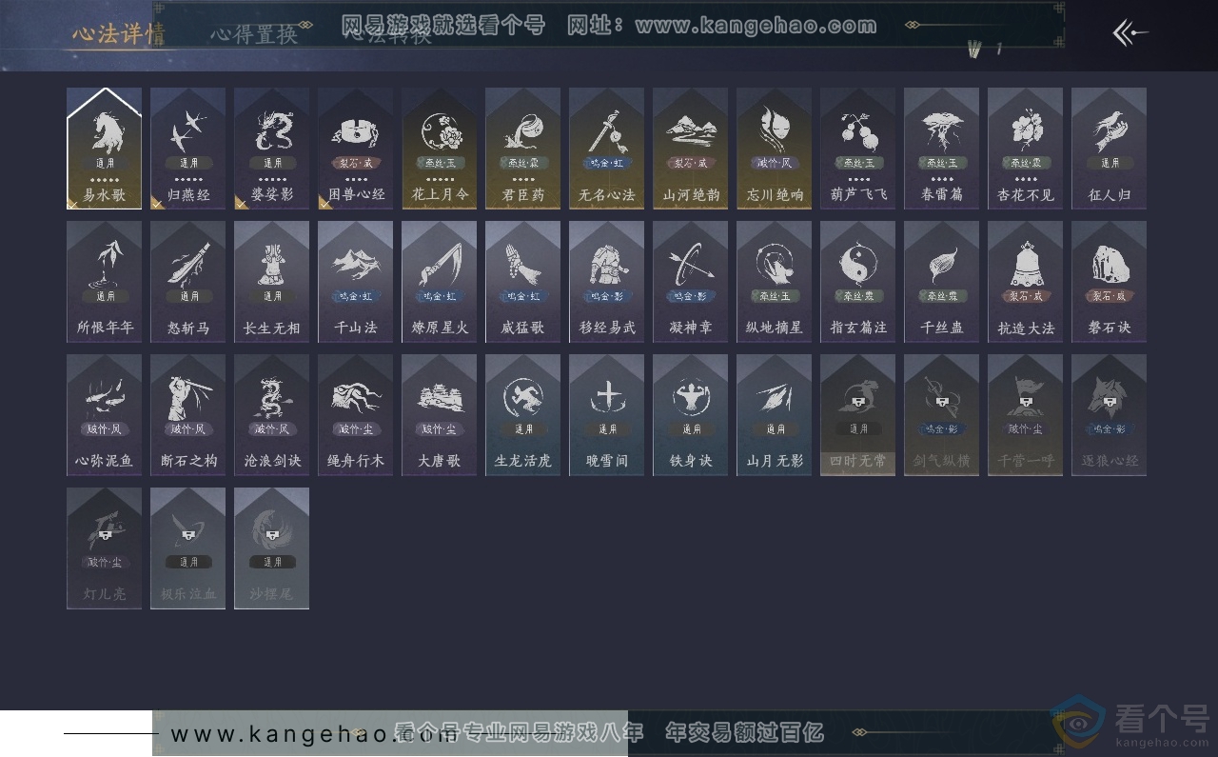The image size is (1218, 757).
Task: Select the 山月无影 card
Action: pyautogui.click(x=775, y=415)
